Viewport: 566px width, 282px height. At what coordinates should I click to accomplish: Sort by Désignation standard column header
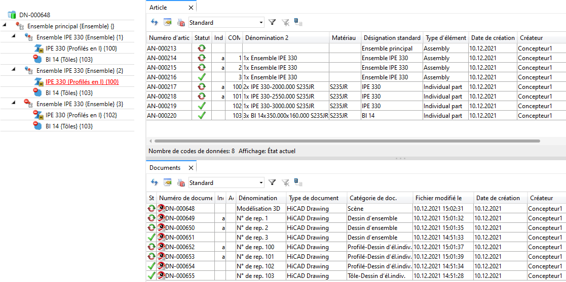pos(392,38)
